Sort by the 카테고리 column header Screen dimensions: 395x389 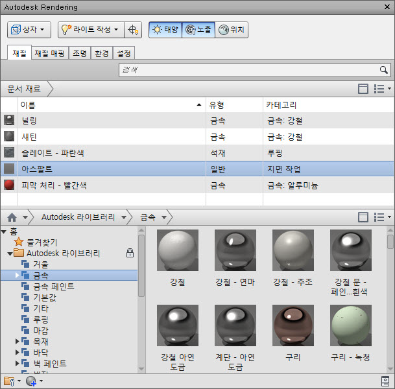click(x=328, y=105)
